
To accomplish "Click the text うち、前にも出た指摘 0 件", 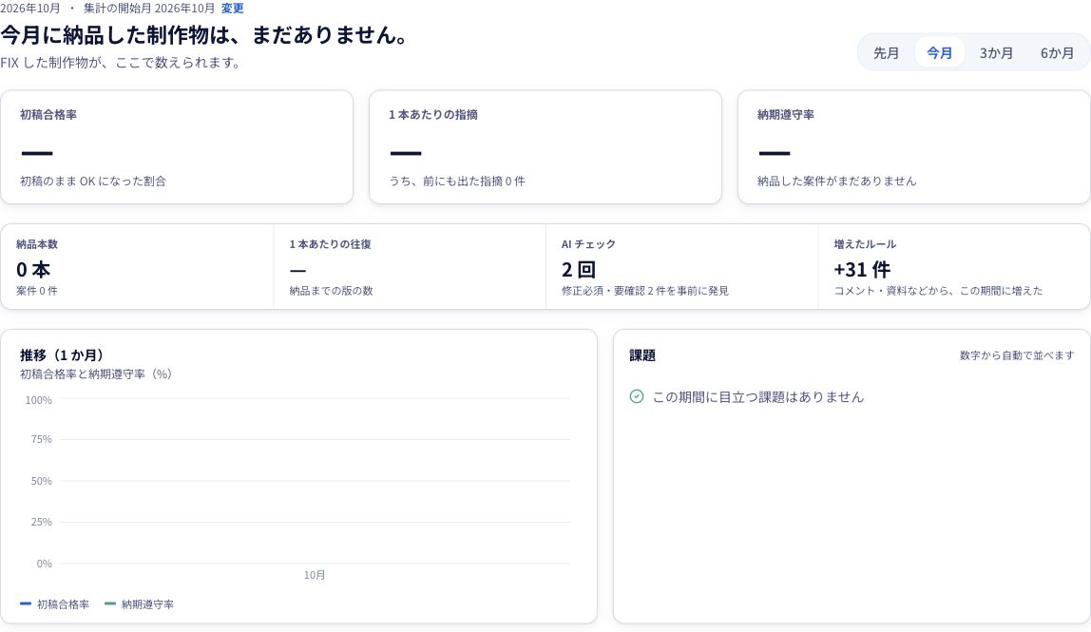I will 457,181.
